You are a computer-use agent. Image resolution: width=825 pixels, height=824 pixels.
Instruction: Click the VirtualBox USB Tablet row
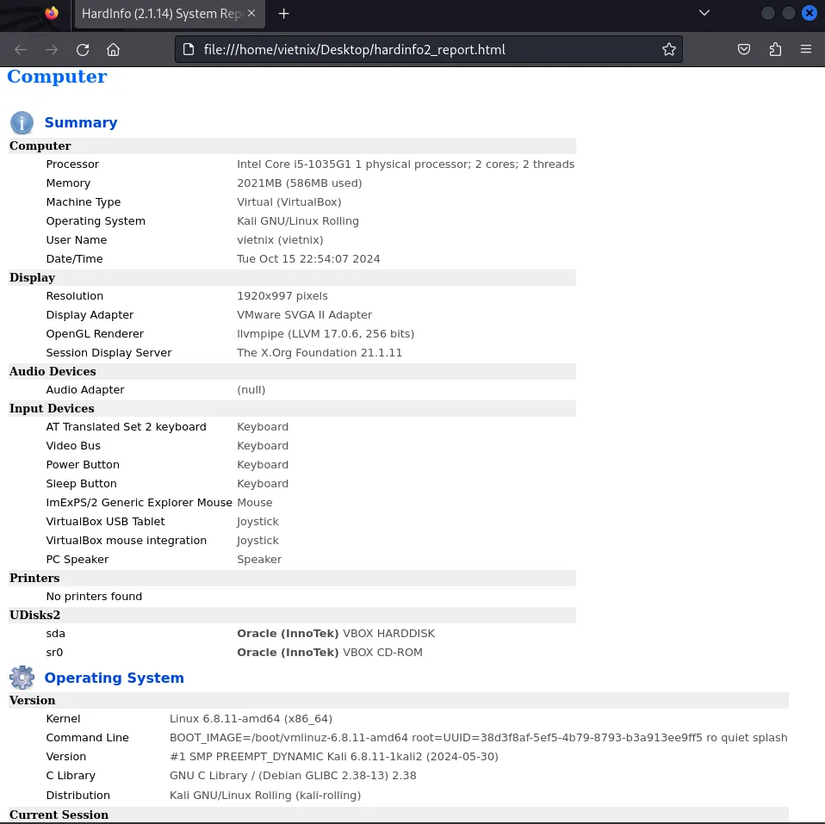[292, 522]
